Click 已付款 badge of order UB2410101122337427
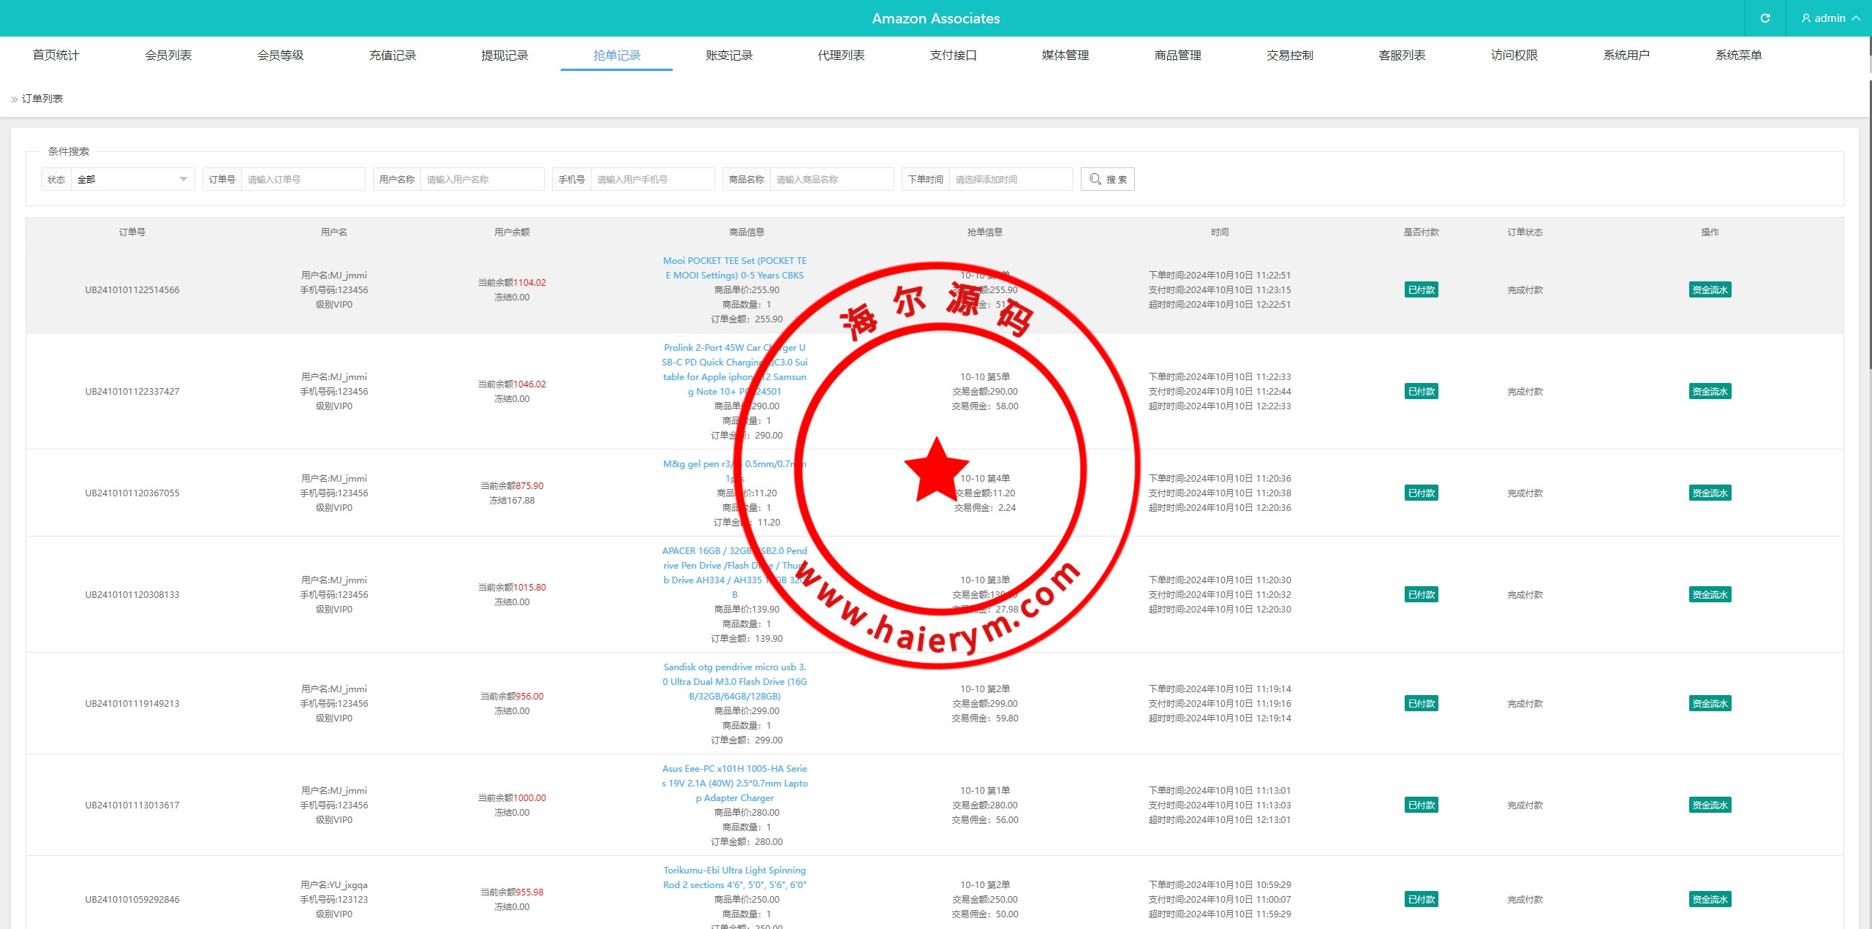1872x929 pixels. 1421,392
